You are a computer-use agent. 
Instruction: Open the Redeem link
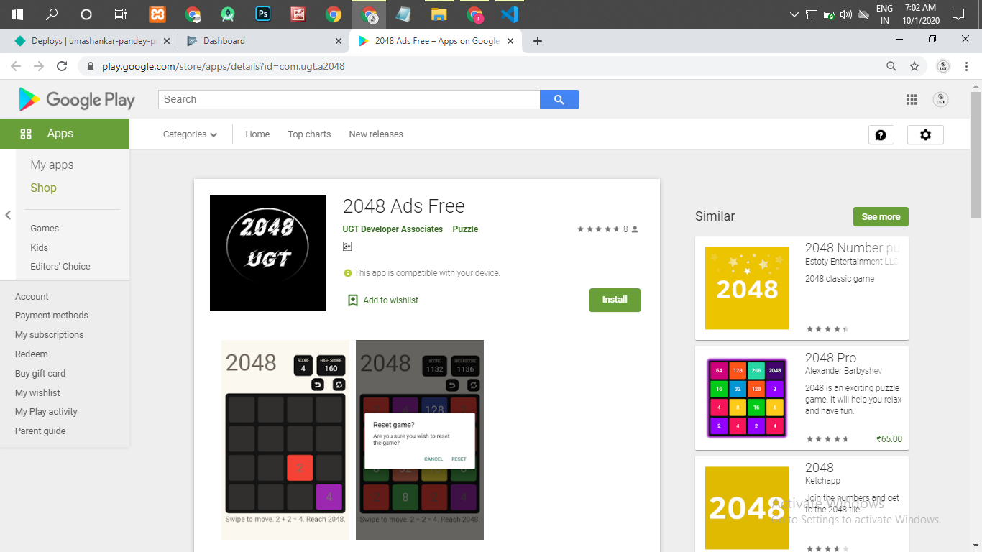tap(32, 354)
